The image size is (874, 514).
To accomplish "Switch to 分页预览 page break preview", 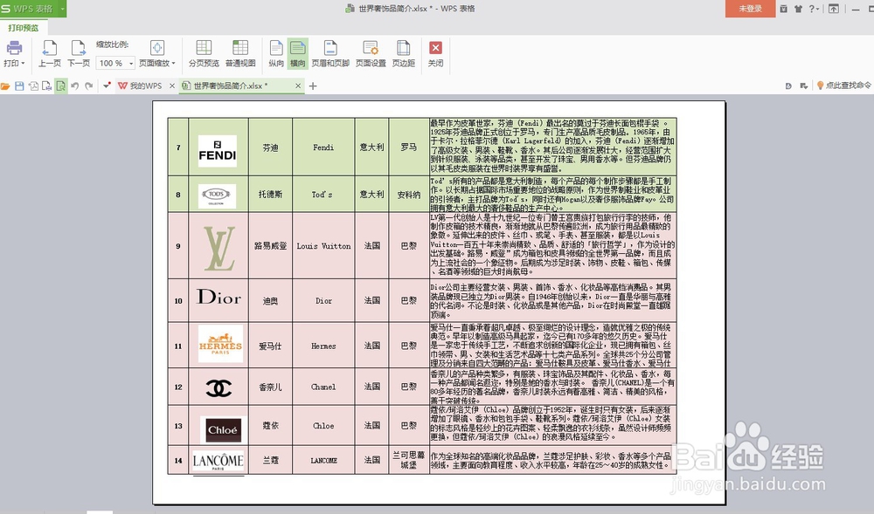I will [204, 54].
